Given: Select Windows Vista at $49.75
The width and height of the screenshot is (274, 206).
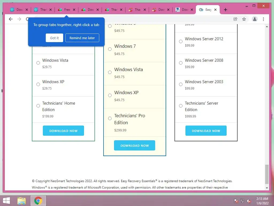Looking at the screenshot, I should click(x=110, y=72).
